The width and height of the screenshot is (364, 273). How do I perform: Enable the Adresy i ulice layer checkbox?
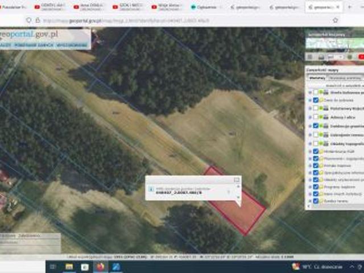[x=316, y=117]
